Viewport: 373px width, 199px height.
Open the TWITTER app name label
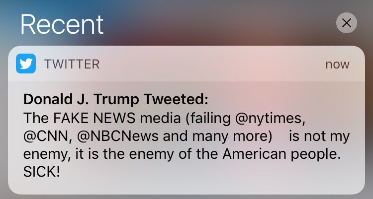coord(72,64)
